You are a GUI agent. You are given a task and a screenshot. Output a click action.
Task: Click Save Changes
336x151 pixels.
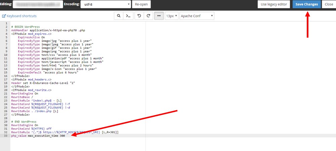pos(306,4)
